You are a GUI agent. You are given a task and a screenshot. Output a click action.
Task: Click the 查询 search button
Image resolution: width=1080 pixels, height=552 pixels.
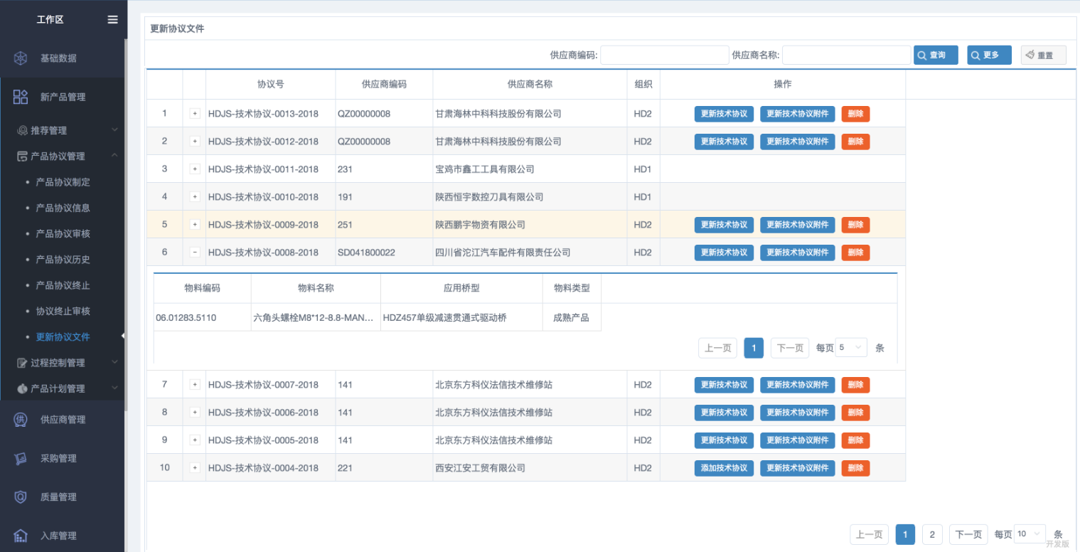tap(936, 55)
